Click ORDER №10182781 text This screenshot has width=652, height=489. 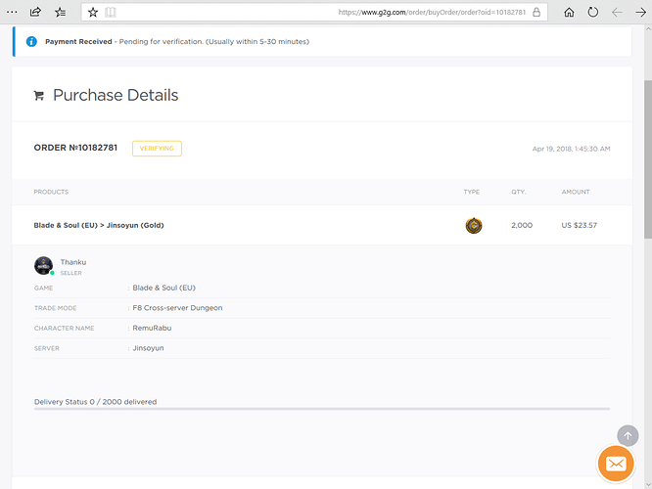pos(75,148)
